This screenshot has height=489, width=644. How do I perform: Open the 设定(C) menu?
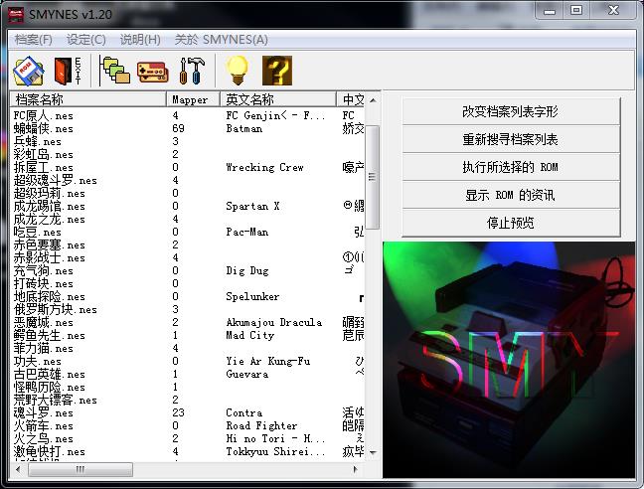coord(86,40)
